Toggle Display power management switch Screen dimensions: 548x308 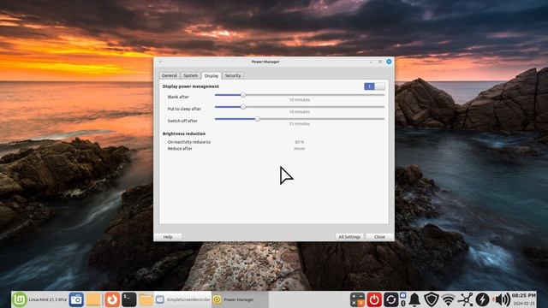coord(374,86)
